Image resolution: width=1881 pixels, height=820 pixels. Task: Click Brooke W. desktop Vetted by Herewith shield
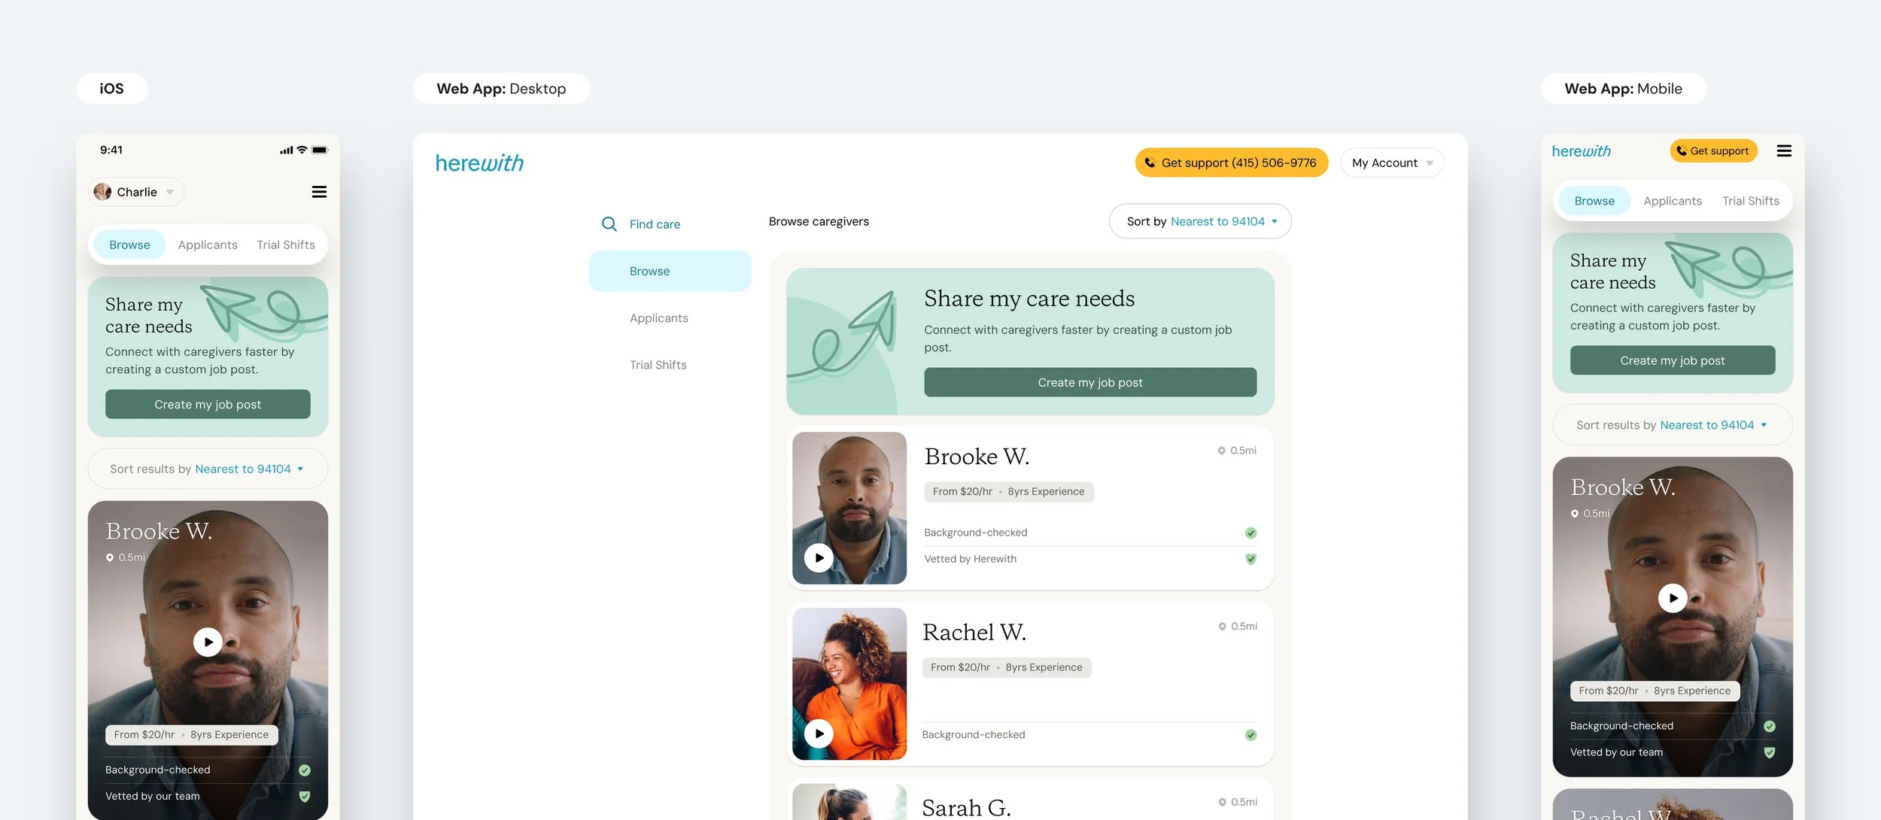[1250, 559]
